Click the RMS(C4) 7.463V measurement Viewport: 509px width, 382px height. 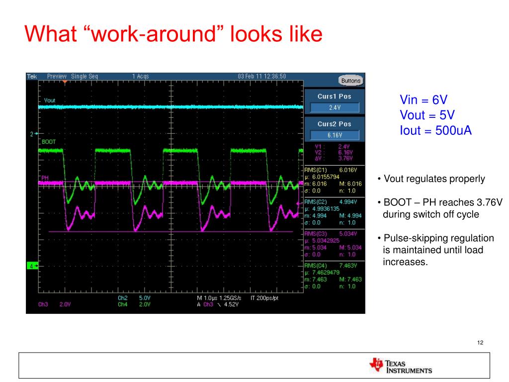point(331,266)
